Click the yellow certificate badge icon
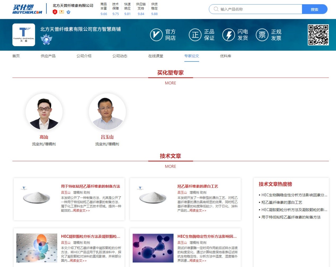This screenshot has width=336, height=267. (x=61, y=12)
